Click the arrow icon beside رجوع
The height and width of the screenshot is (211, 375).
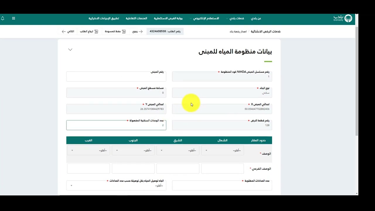point(141,31)
